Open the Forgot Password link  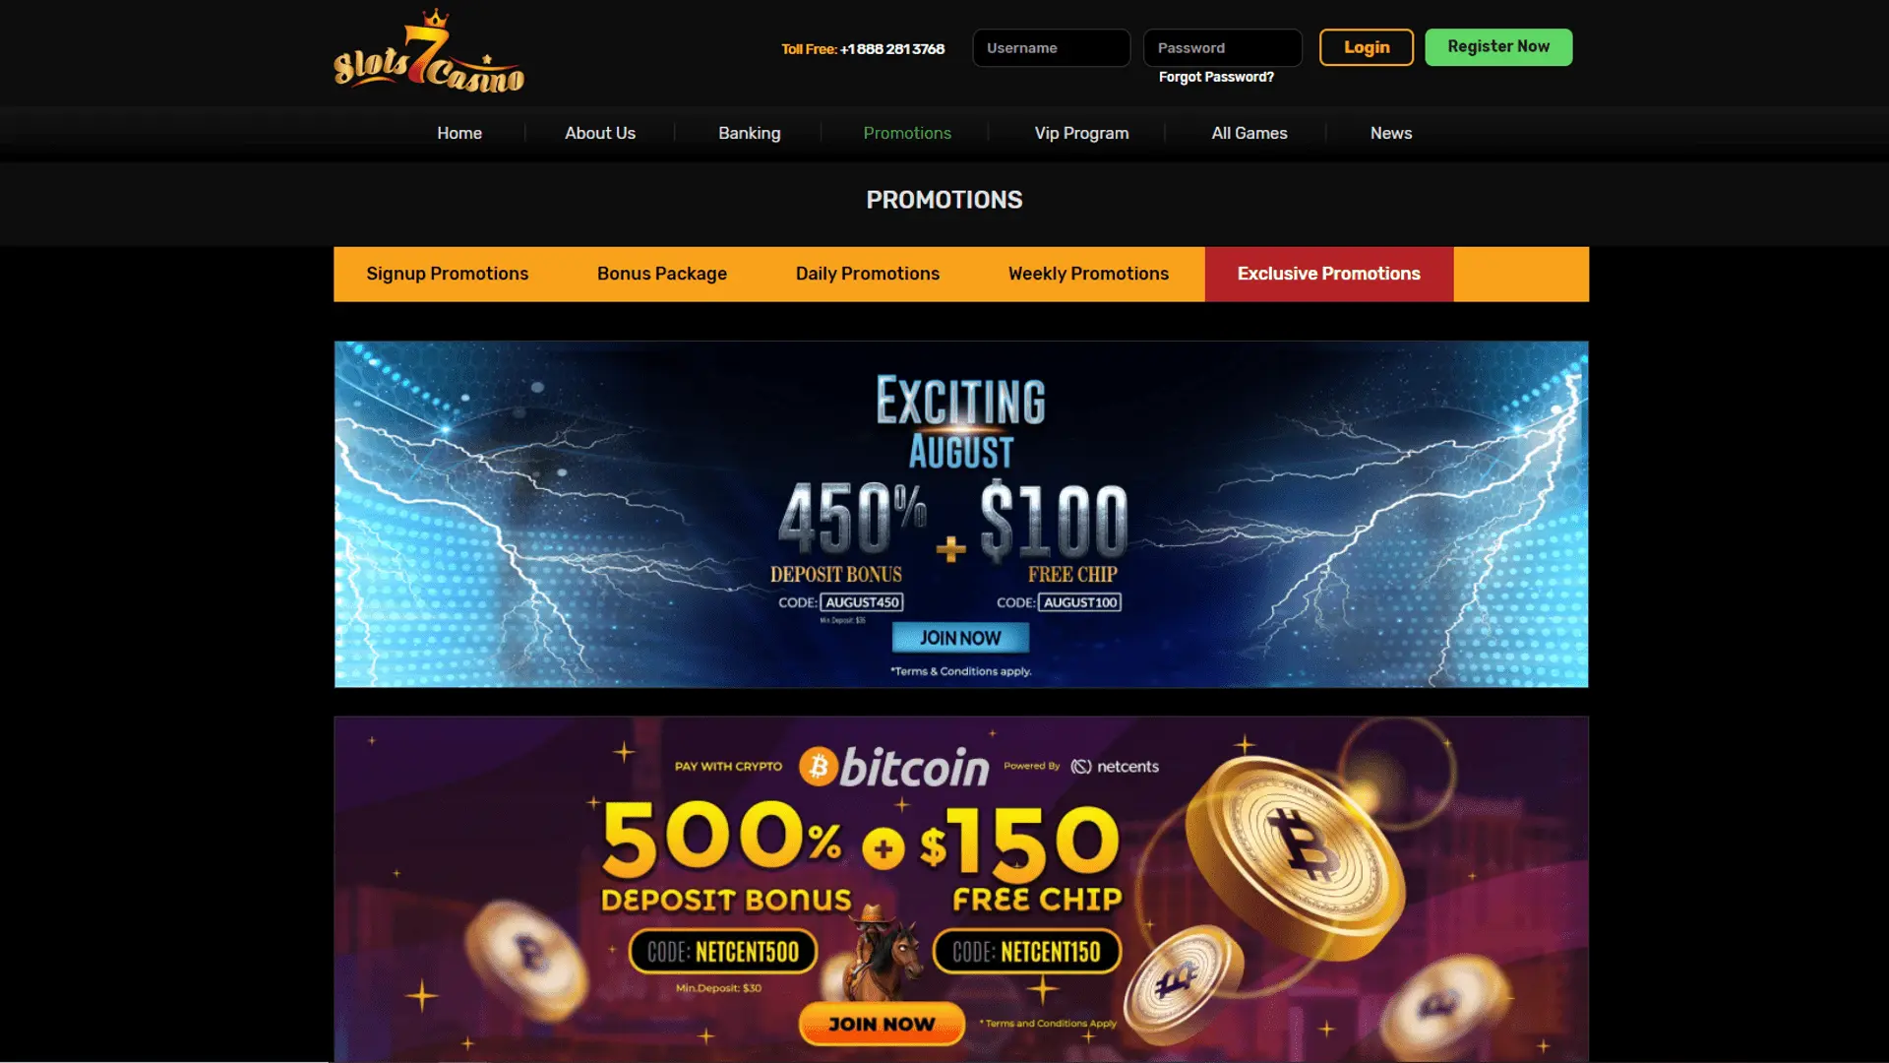pyautogui.click(x=1215, y=77)
